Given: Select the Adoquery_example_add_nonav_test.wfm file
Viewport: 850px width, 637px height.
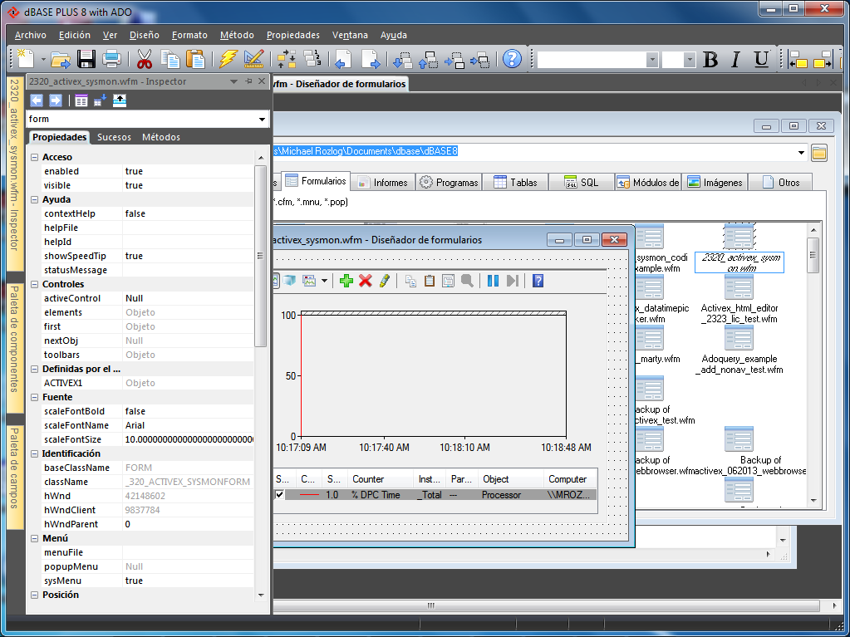Looking at the screenshot, I should tap(739, 351).
